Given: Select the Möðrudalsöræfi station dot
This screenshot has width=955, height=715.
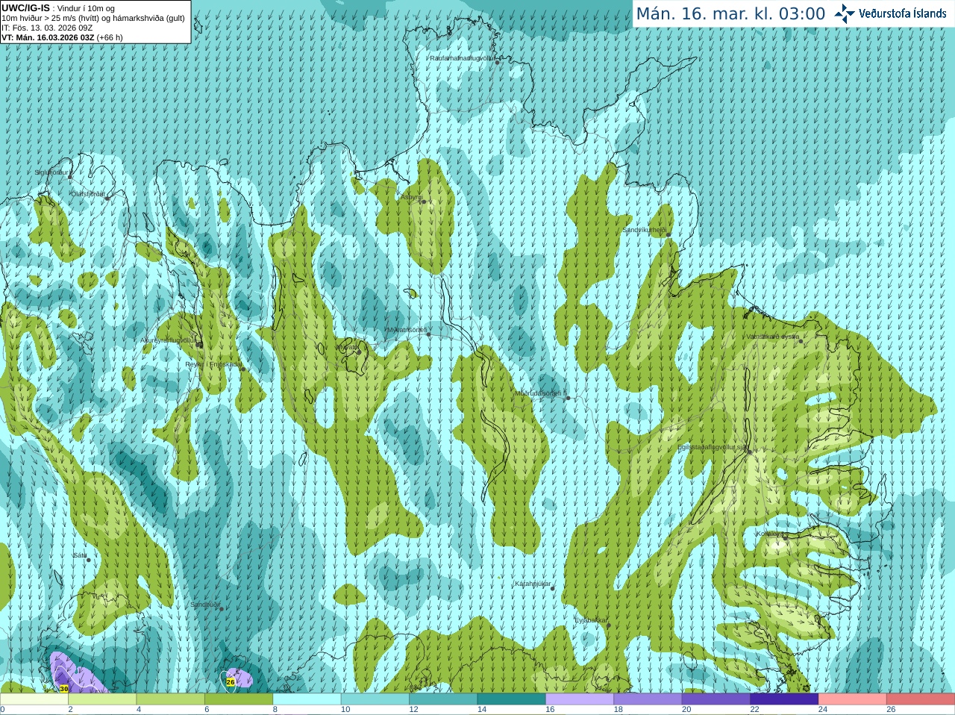Looking at the screenshot, I should pyautogui.click(x=568, y=398).
